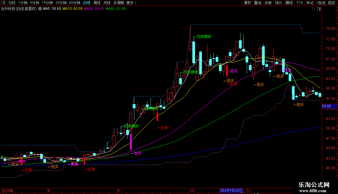
Task: Select the 5分钟 period tab
Action: (34, 3)
